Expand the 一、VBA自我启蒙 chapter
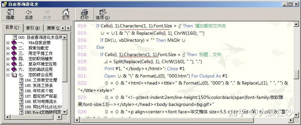 coord(8,43)
